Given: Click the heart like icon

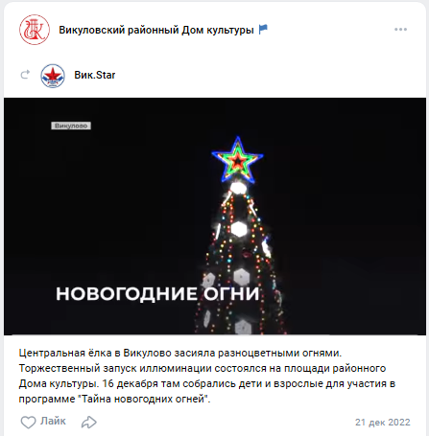Looking at the screenshot, I should point(28,423).
